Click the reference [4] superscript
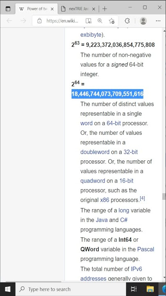Image resolution: width=166 pixels, height=296 pixels. (142, 199)
